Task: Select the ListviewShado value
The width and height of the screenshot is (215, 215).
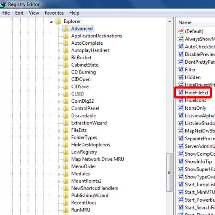Action: click(200, 123)
